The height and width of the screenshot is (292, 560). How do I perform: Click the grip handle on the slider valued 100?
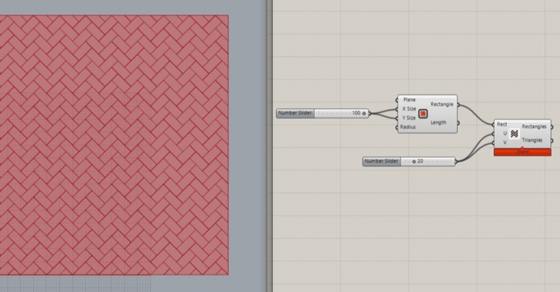coord(364,113)
